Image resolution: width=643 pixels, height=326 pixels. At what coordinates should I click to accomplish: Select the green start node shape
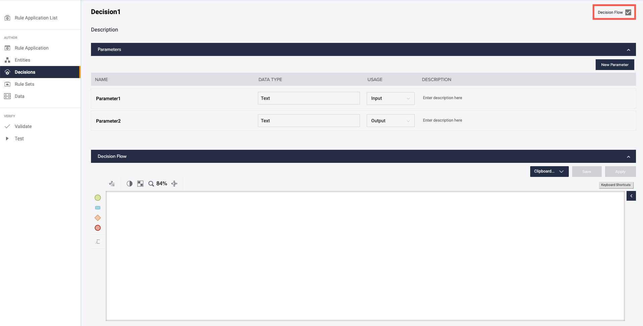[x=97, y=197]
